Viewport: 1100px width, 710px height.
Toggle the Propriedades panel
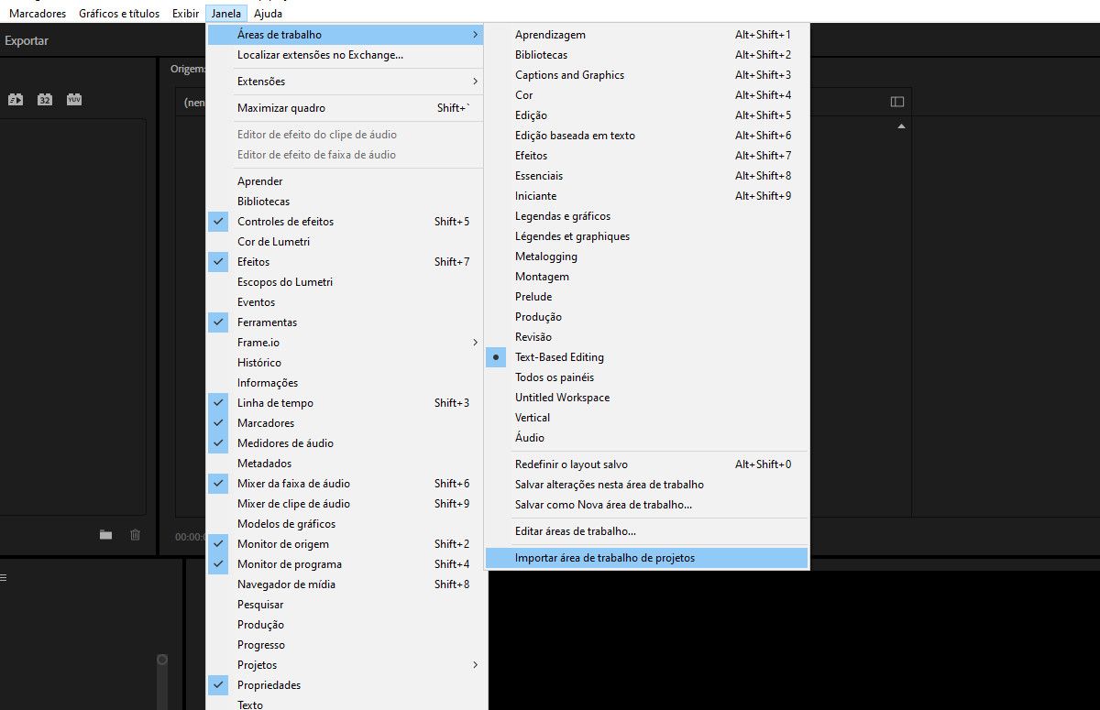point(345,685)
